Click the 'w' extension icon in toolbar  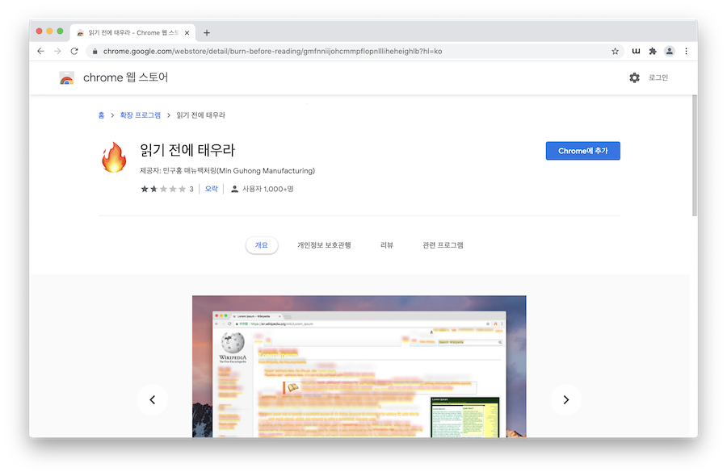(637, 52)
